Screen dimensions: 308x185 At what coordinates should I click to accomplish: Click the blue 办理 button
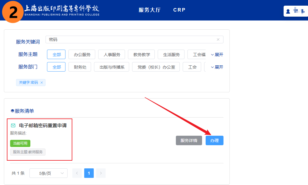[x=215, y=140]
